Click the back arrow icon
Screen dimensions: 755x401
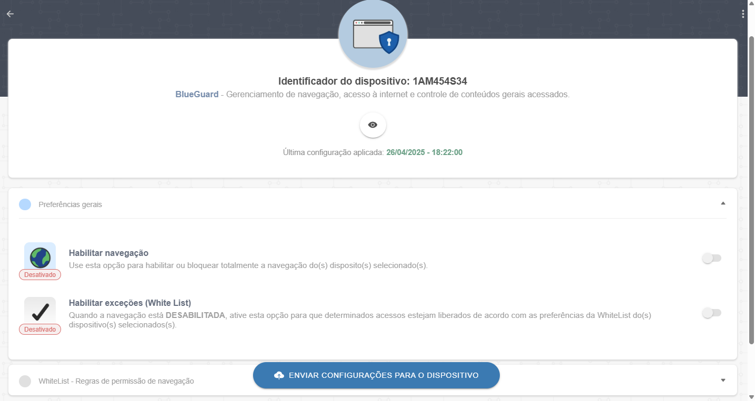[x=10, y=14]
